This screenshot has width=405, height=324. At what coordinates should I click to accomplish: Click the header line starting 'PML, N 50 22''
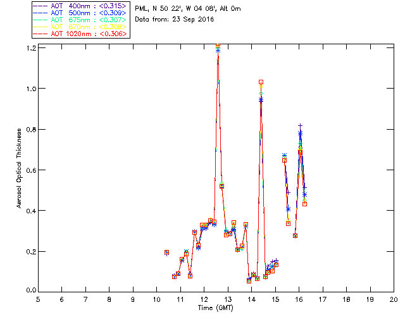tap(188, 8)
